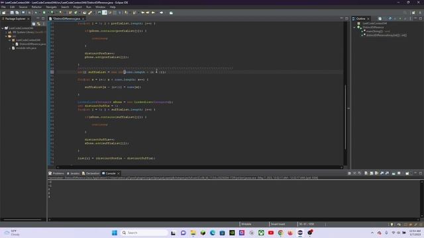This screenshot has height=238, width=424.
Task: Open Microsoft Edge from taskbar
Action: click(213, 233)
